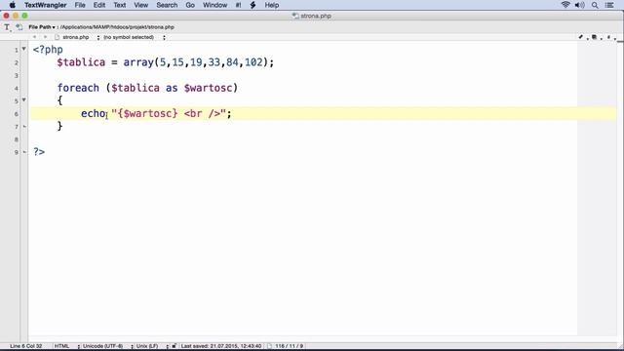Collapse the fold triangle at line 5
624x351 pixels.
click(23, 99)
